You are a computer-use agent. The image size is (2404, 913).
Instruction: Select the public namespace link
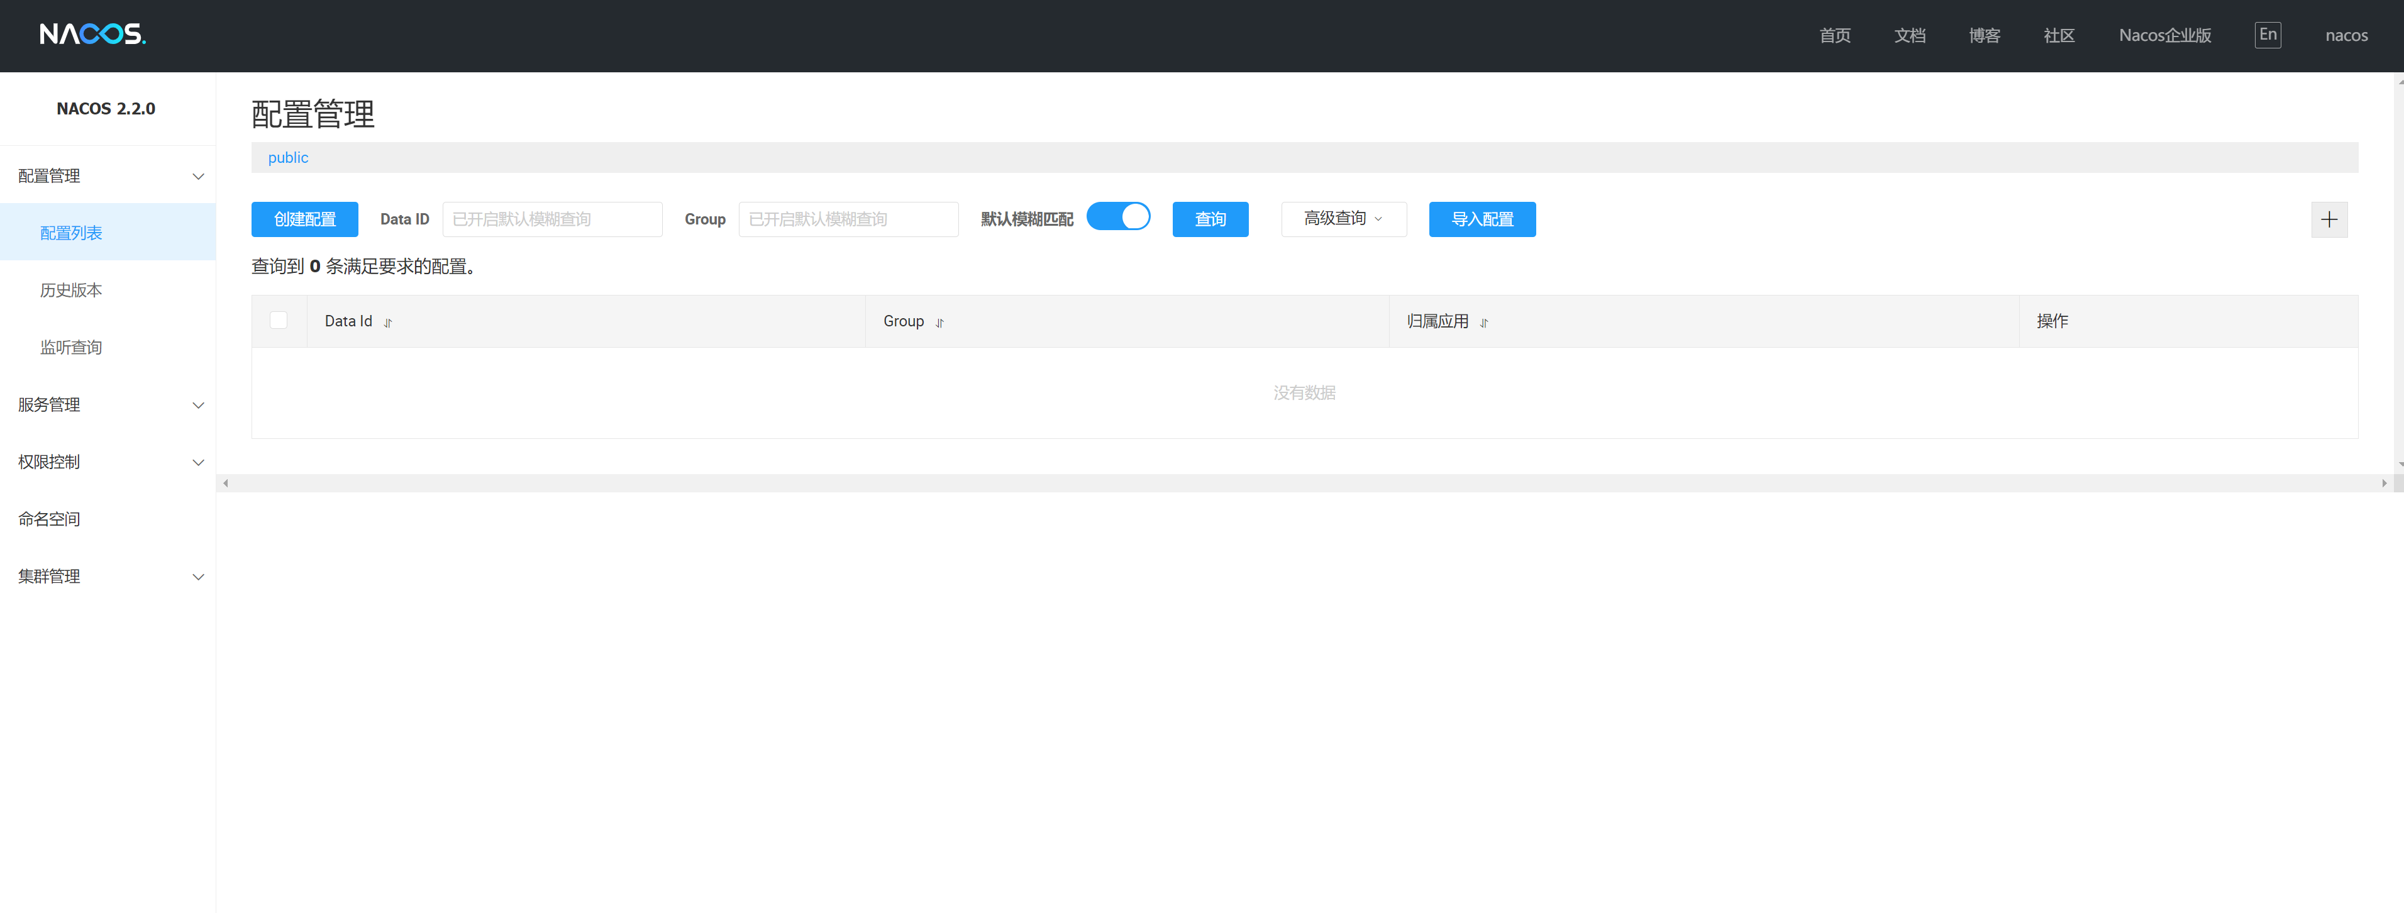coord(287,158)
